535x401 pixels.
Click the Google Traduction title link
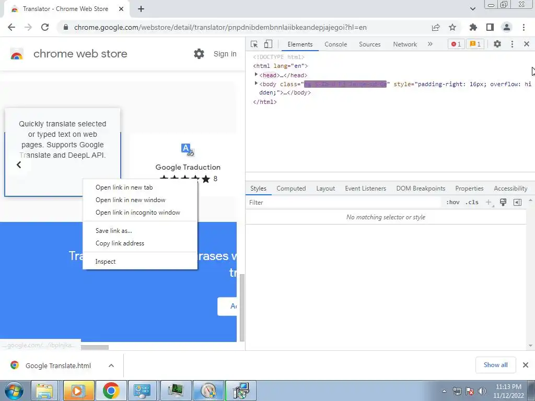[188, 167]
